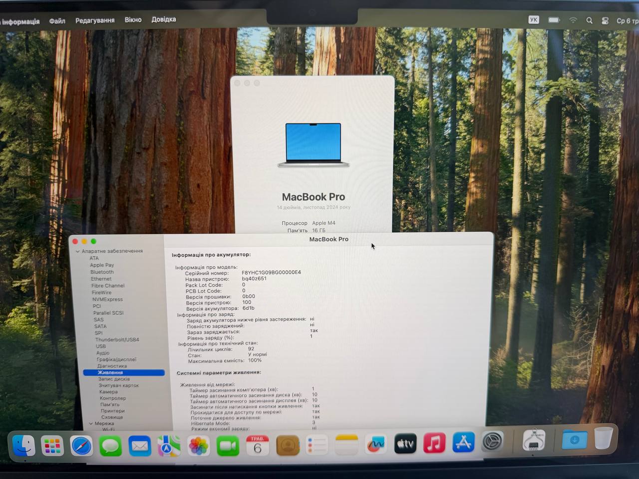Click menu bar date and time
This screenshot has height=479, width=639.
[627, 21]
